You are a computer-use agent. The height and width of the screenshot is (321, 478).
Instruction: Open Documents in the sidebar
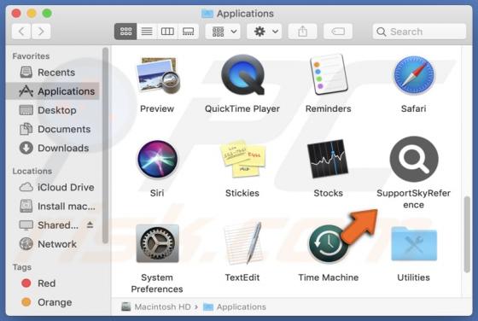pyautogui.click(x=52, y=129)
